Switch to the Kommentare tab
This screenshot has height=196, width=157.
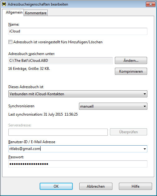(36, 13)
